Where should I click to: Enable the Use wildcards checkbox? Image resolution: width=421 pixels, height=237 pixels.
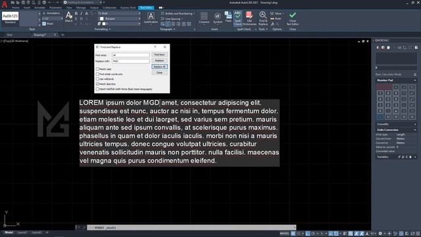click(97, 79)
